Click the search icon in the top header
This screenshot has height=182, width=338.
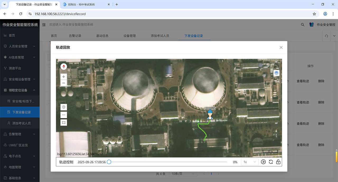pos(303,24)
